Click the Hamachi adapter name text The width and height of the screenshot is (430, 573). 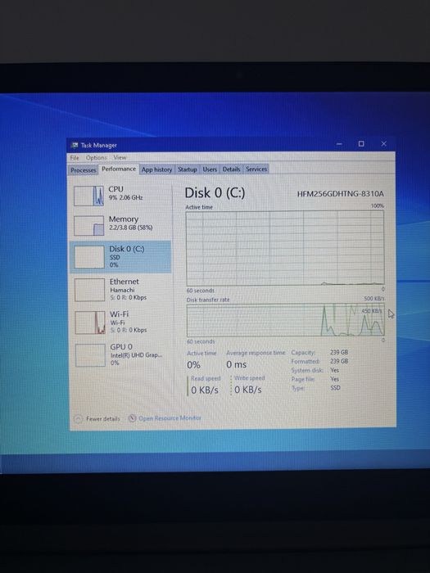(x=122, y=290)
